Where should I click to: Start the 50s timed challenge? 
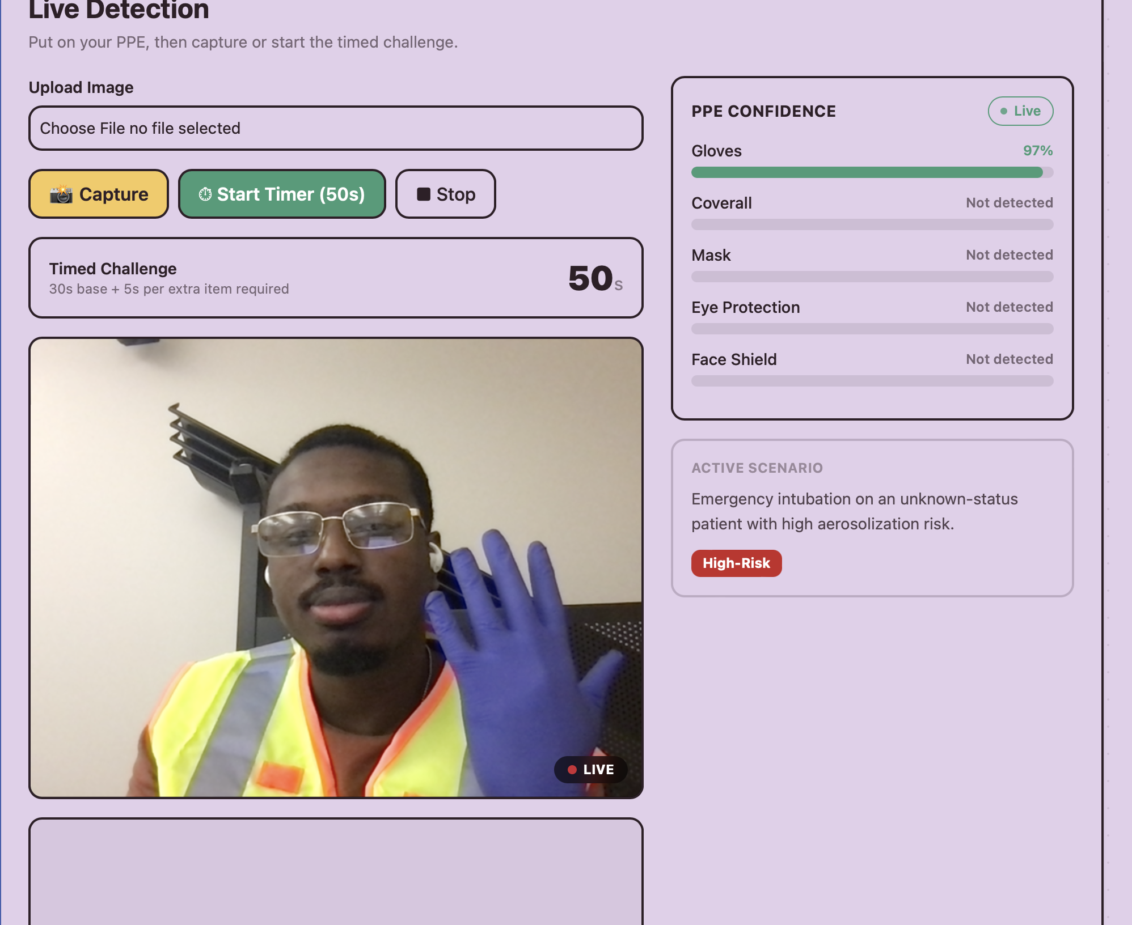click(x=282, y=194)
